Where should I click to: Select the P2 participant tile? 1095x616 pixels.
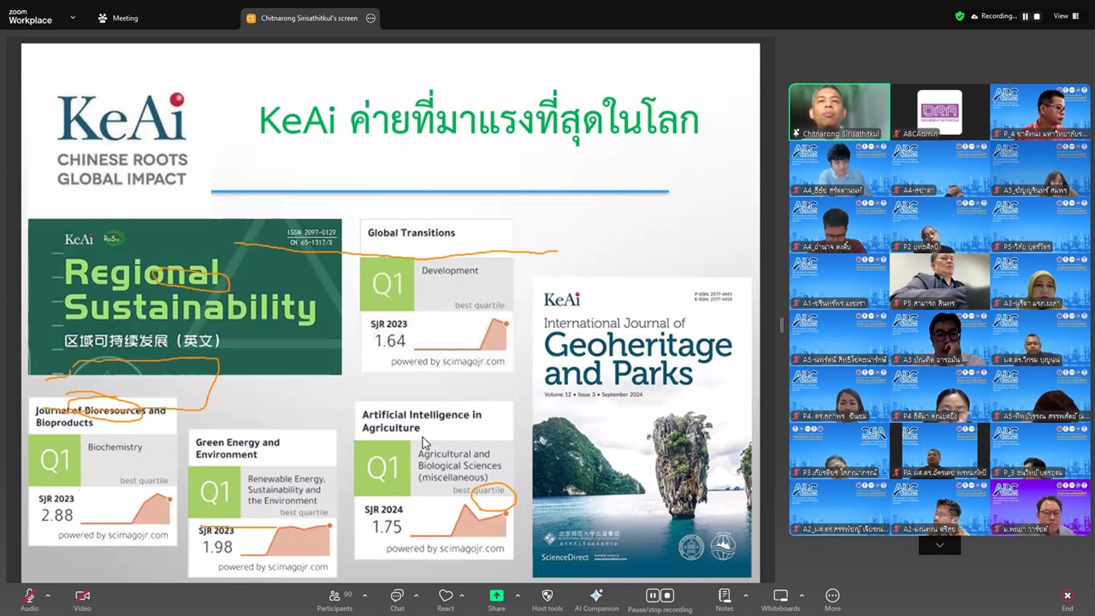(x=939, y=224)
